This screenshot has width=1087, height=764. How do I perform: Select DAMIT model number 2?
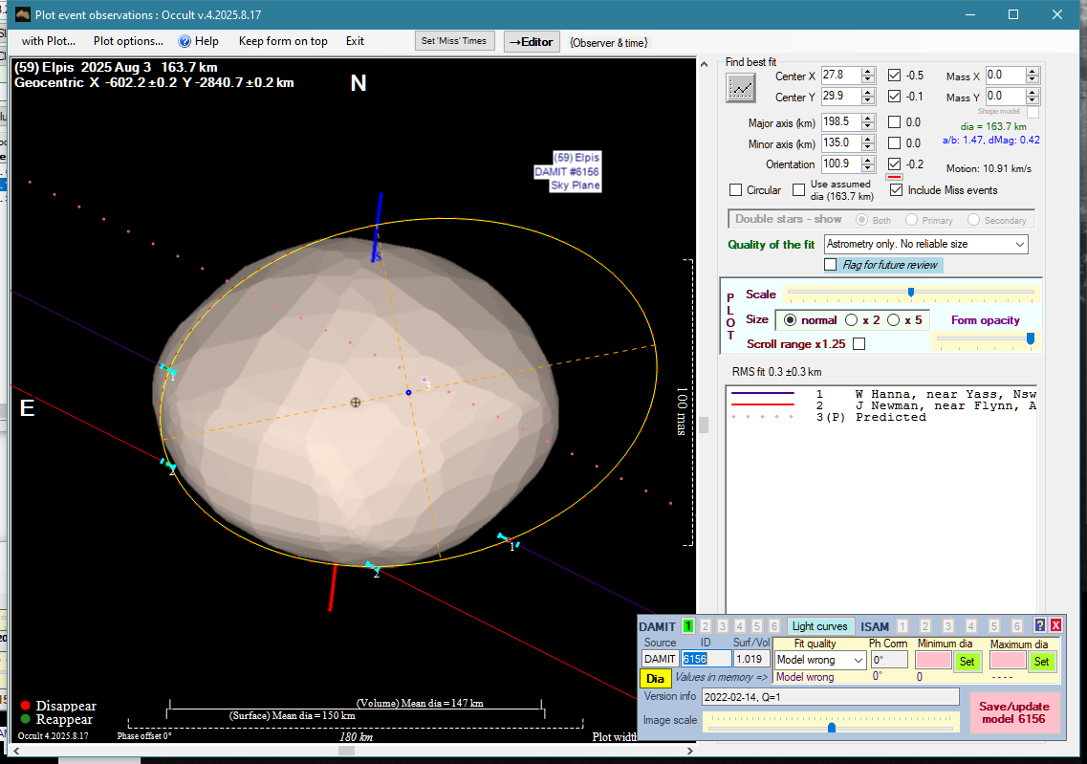[707, 626]
